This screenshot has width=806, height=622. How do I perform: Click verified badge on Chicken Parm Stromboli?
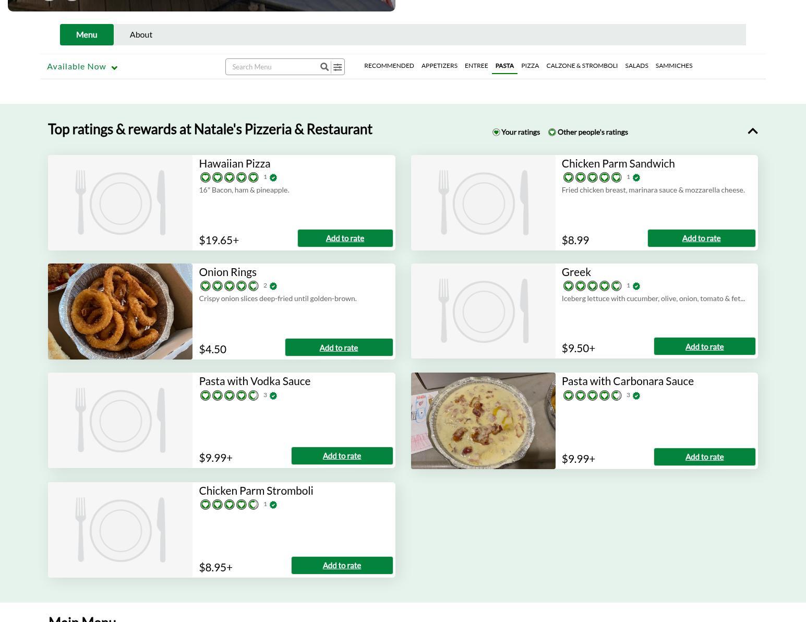[x=273, y=505]
